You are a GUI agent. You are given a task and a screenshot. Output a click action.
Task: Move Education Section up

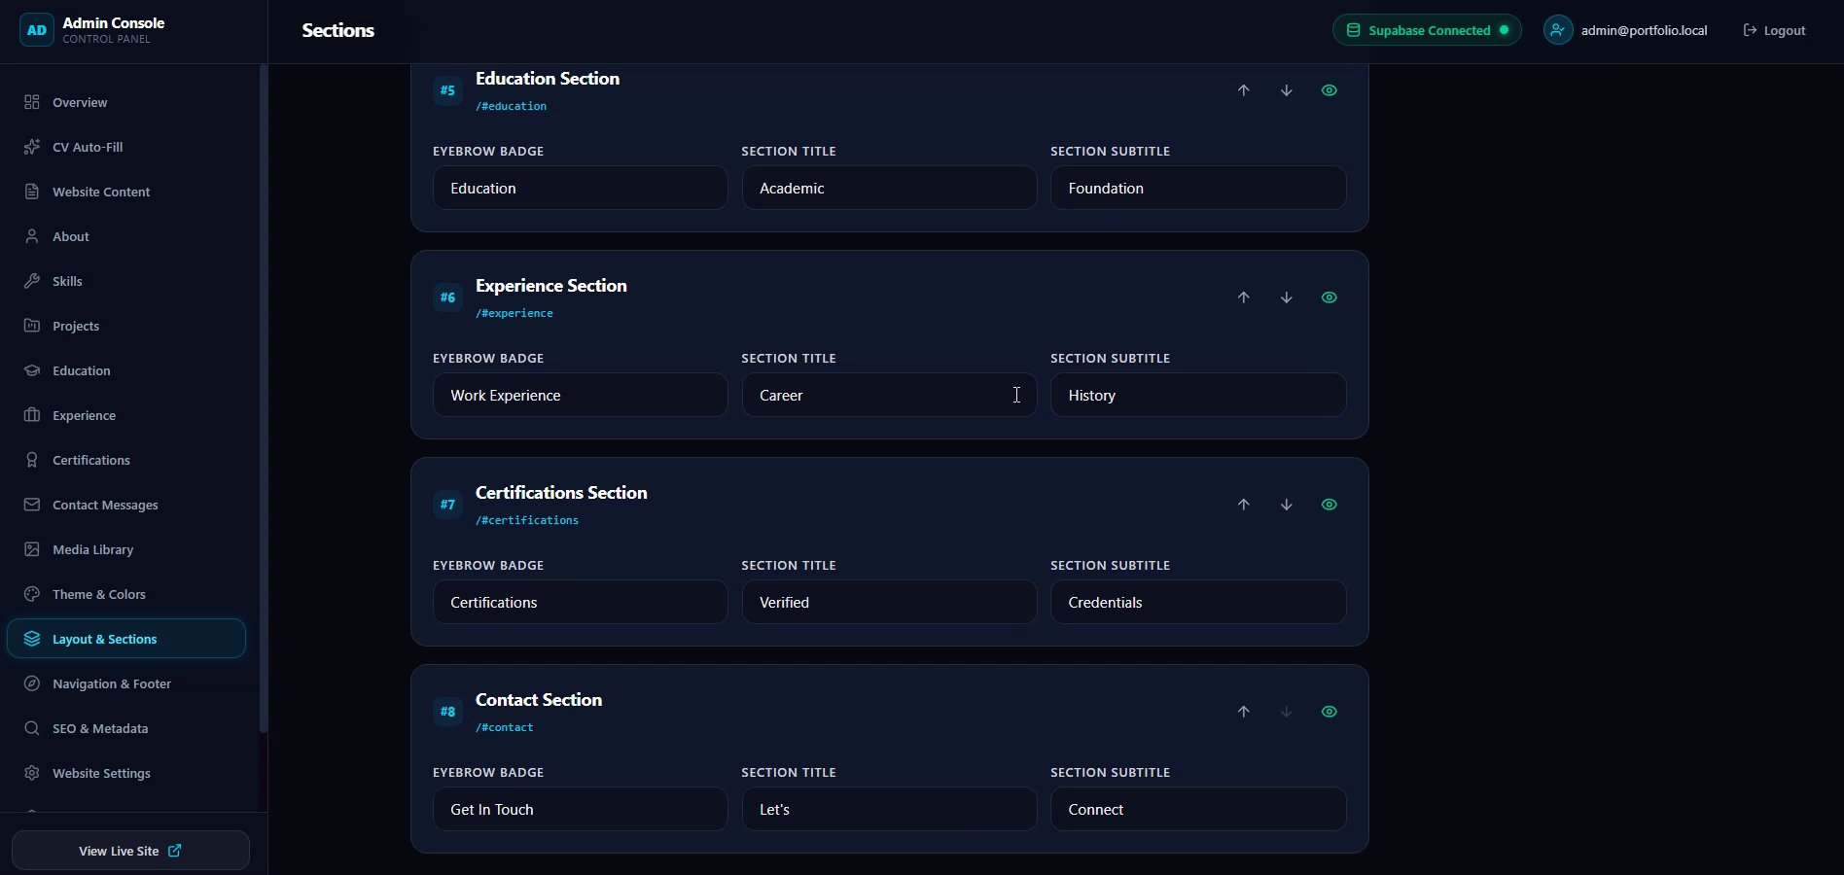(x=1244, y=90)
